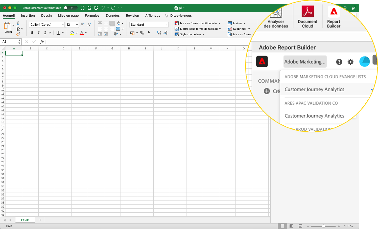
Task: Open the Insertion ribbon tab
Action: [28, 15]
